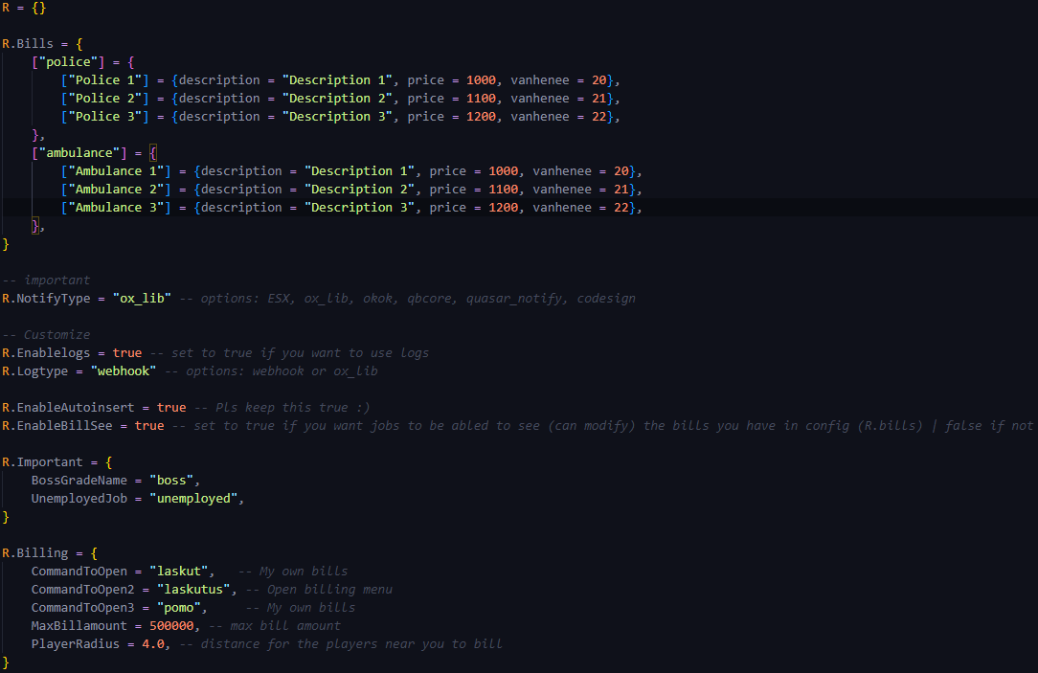The height and width of the screenshot is (673, 1038).
Task: Click "Description 1" string in Police 1 row
Action: tap(338, 80)
